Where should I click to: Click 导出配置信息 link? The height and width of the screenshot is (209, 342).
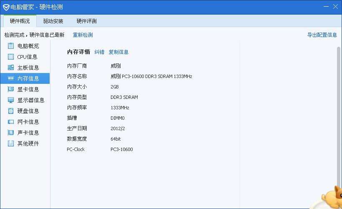point(322,35)
